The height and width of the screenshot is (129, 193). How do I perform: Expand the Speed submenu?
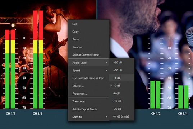tap(88, 70)
